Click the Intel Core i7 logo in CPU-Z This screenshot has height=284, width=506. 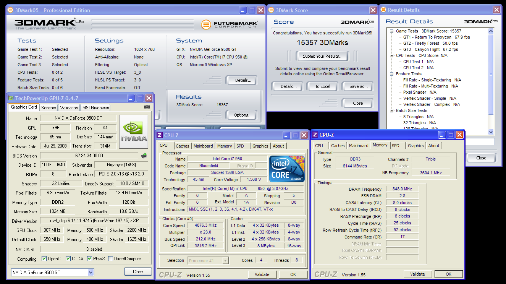click(x=287, y=169)
